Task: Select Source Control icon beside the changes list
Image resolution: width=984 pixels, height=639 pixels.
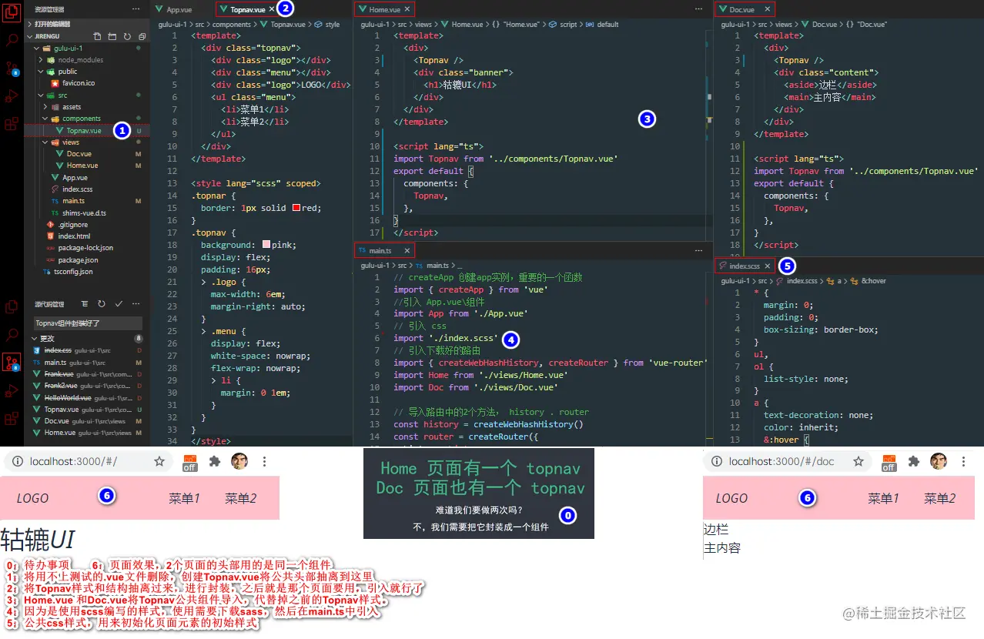Action: pyautogui.click(x=12, y=363)
